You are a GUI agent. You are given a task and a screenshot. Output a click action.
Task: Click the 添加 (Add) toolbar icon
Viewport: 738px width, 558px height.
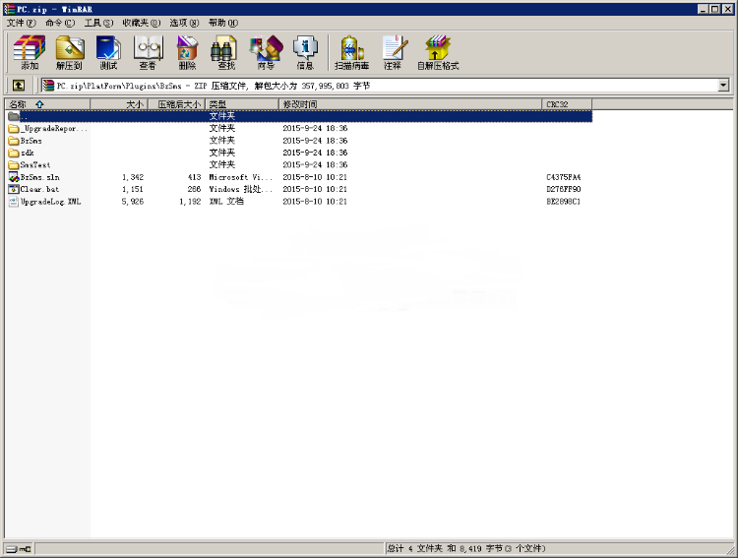pos(30,51)
